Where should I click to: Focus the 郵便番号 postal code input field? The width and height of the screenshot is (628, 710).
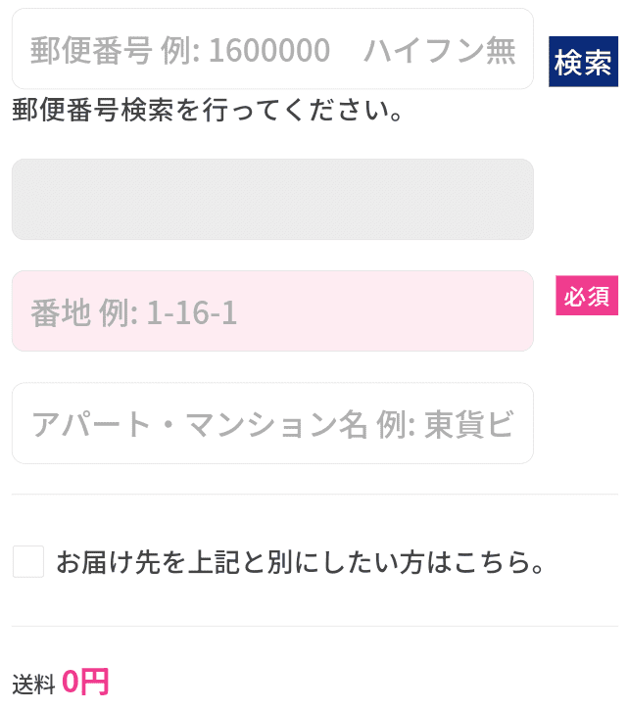click(272, 49)
